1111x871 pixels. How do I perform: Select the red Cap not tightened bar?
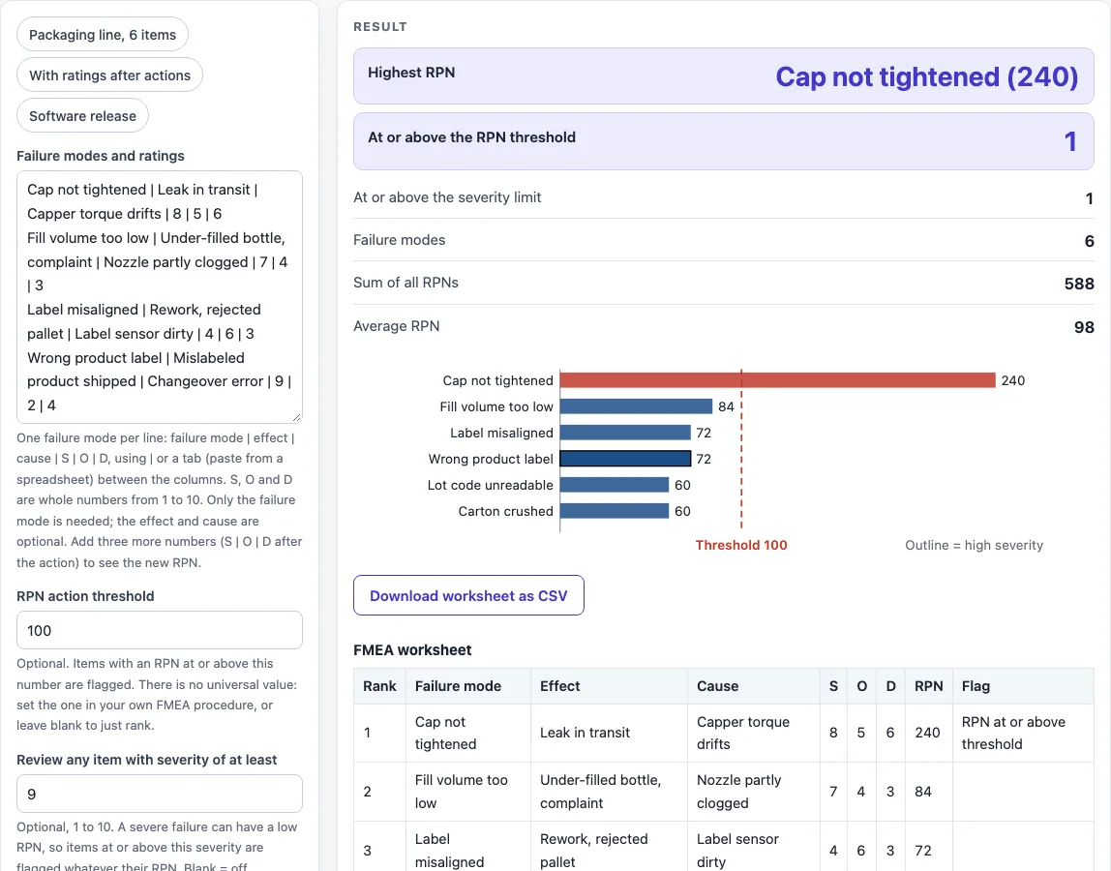(x=777, y=380)
